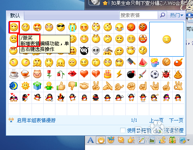The height and width of the screenshot is (150, 193).
Task: Pick the red angry face emoji
Action: (x=143, y=27)
